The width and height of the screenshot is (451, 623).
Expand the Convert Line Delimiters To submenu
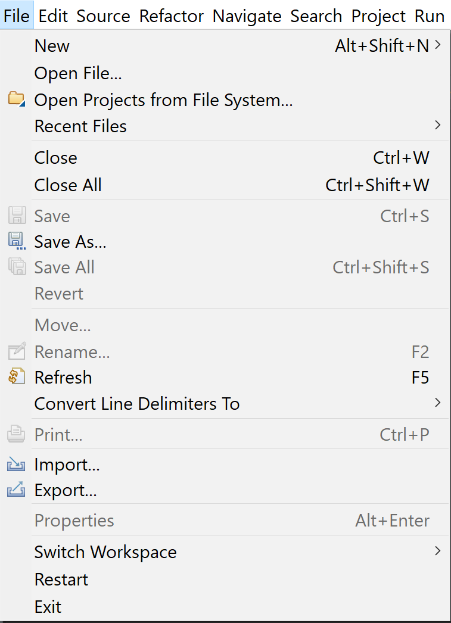[438, 403]
